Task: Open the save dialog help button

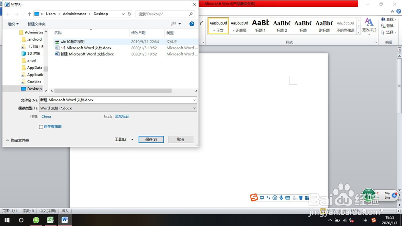Action: point(192,24)
